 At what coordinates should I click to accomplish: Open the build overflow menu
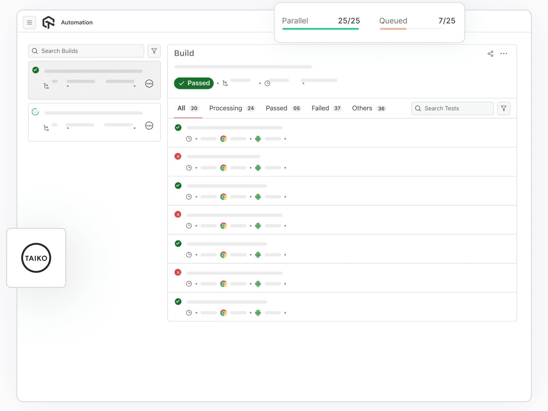pyautogui.click(x=504, y=53)
